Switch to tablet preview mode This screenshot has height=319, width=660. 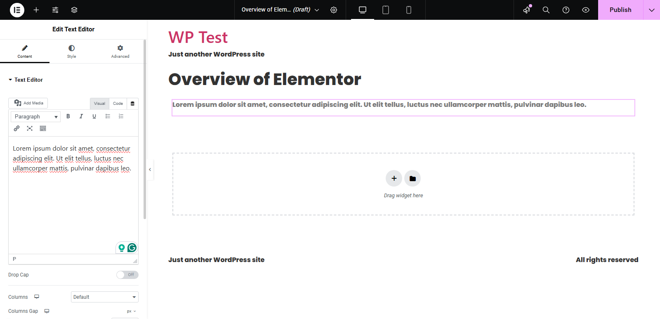tap(386, 10)
